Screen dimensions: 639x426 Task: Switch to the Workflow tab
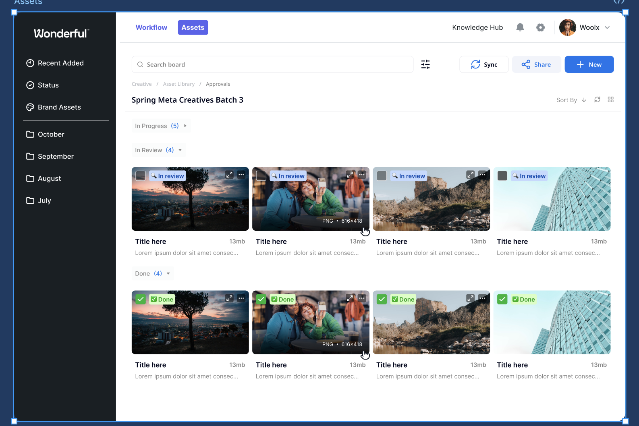[151, 27]
